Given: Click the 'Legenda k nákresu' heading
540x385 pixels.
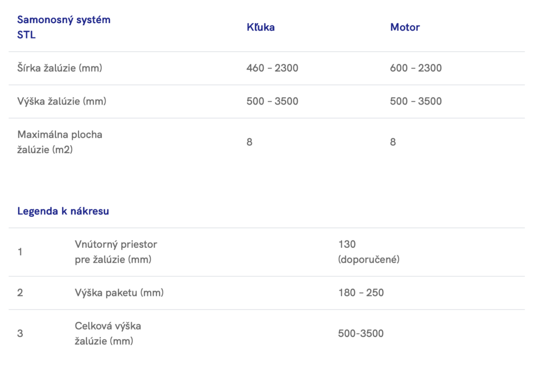Looking at the screenshot, I should [63, 211].
